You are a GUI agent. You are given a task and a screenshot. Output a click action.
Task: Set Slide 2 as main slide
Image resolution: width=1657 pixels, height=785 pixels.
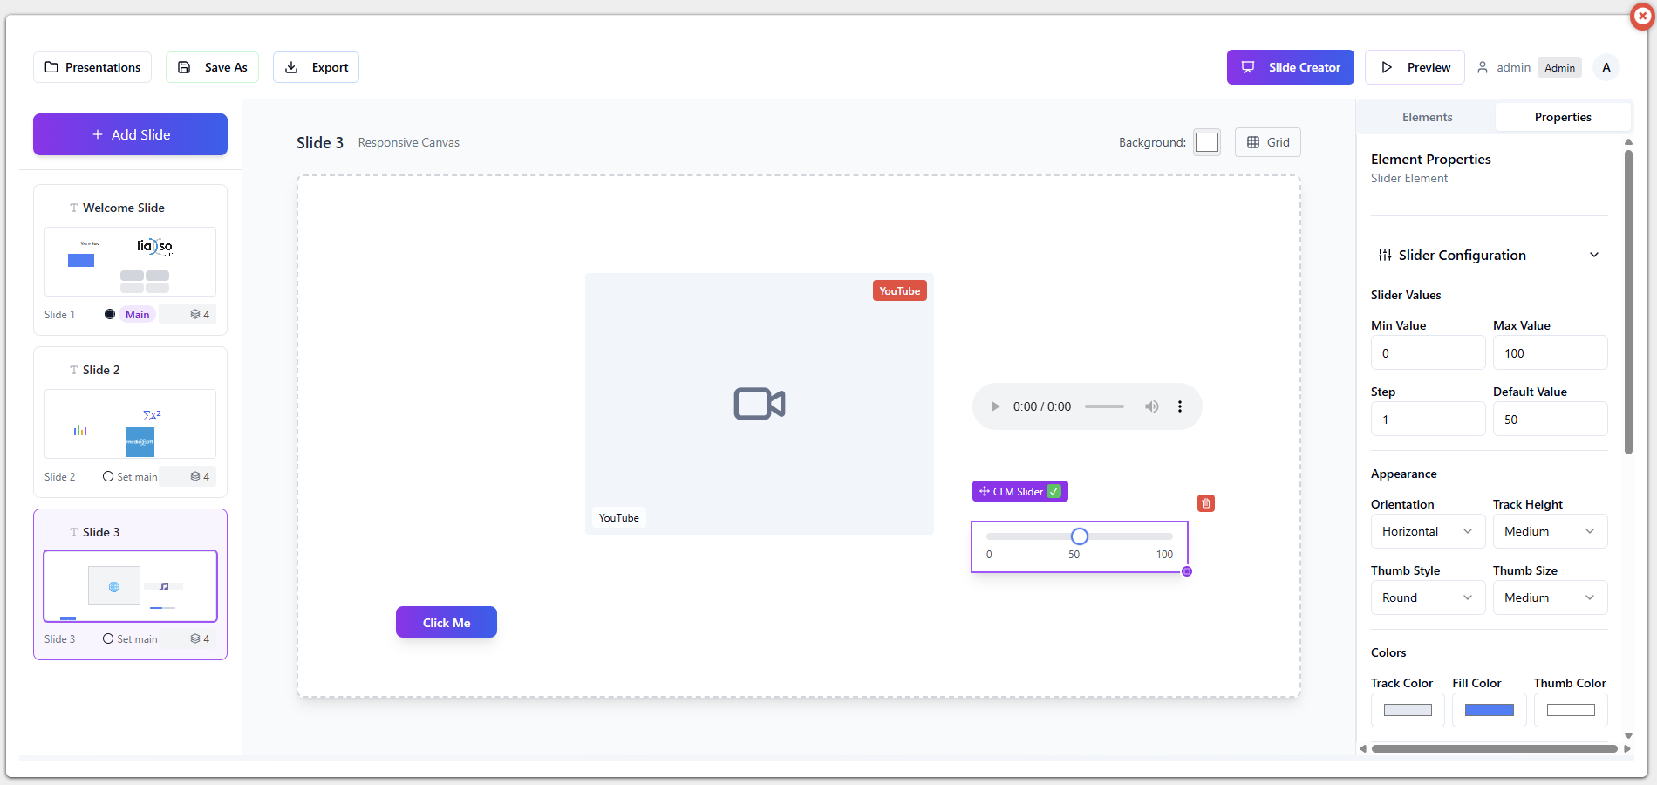click(x=130, y=476)
